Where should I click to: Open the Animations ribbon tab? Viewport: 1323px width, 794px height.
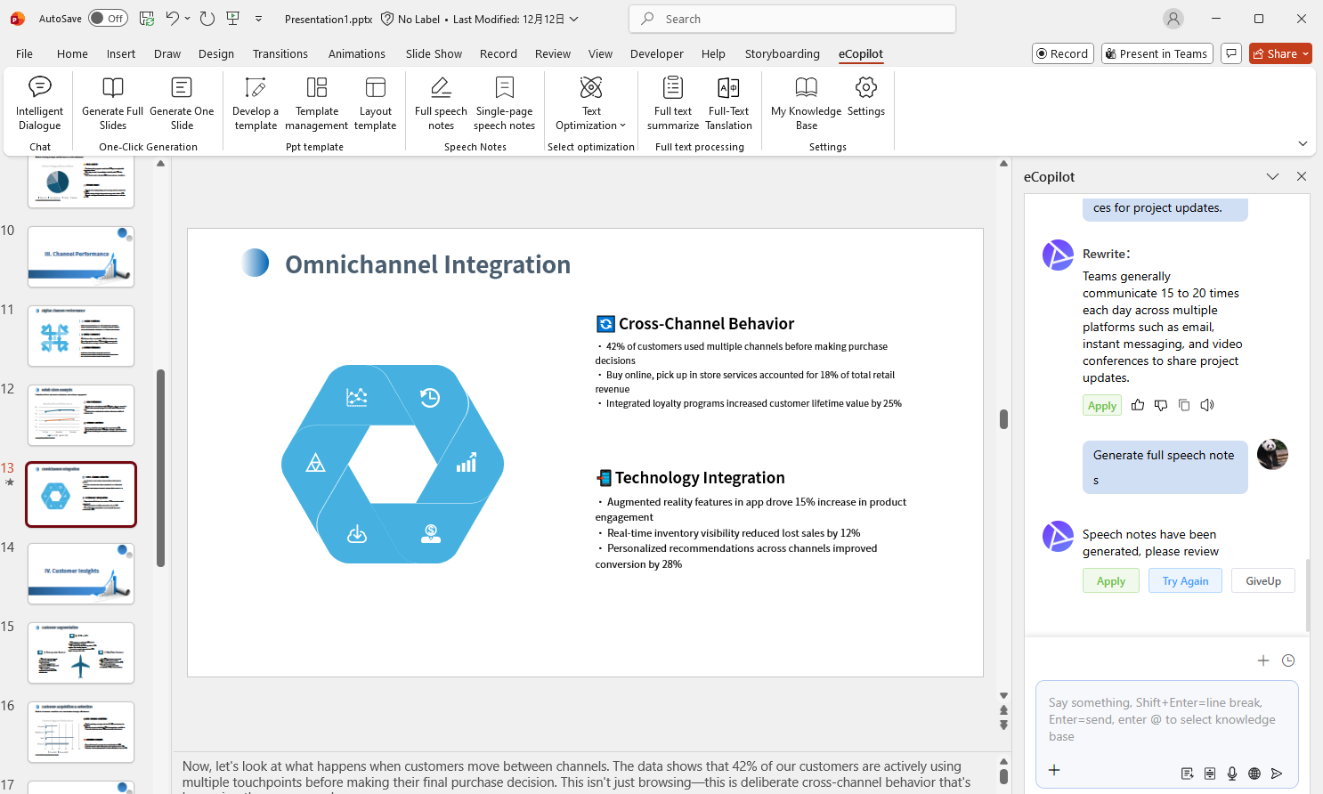pyautogui.click(x=356, y=53)
